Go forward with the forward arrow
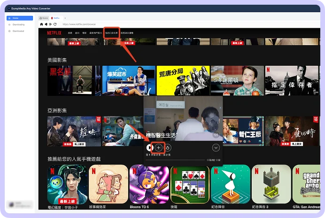Viewport: 325px width, 218px height. [x=50, y=24]
